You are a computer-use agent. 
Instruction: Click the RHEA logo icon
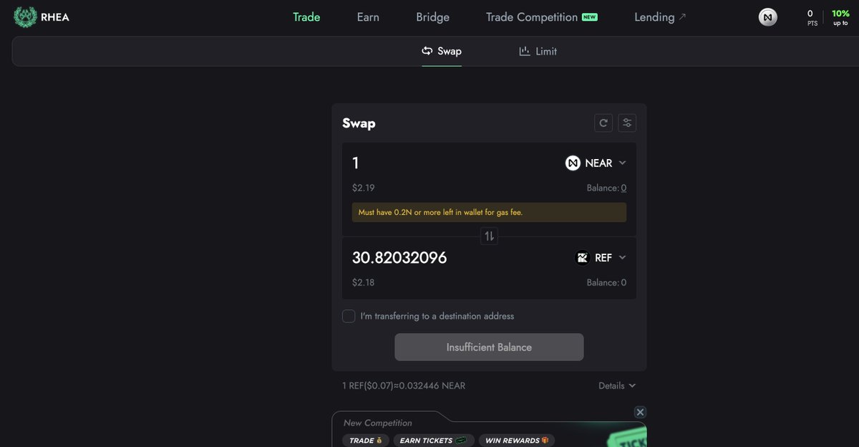(25, 16)
